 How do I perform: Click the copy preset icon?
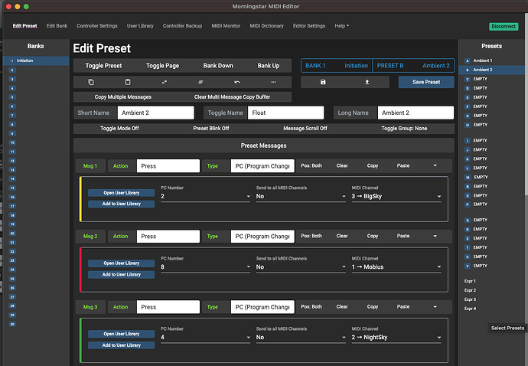coord(91,82)
